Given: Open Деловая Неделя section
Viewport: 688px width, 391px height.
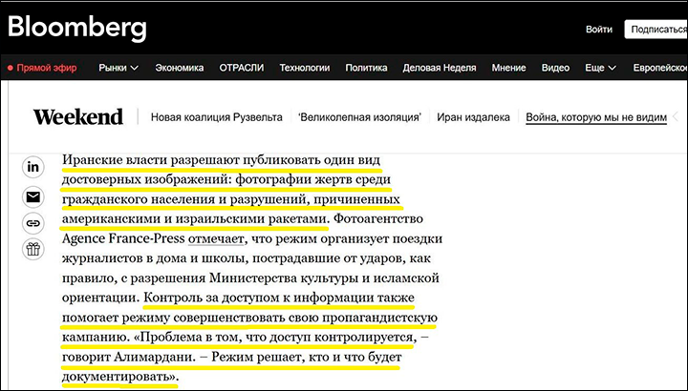Looking at the screenshot, I should pos(441,68).
